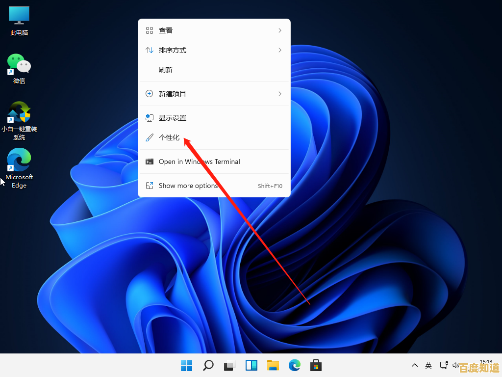Open 小白一键重装系统 on the desktop
This screenshot has height=377, width=502.
19,113
